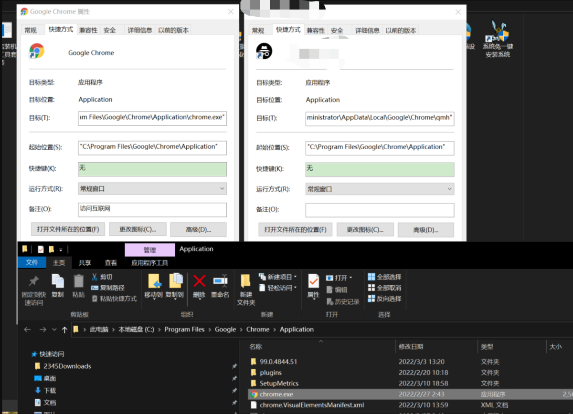Select the 99.0.4844.51 folder

278,362
